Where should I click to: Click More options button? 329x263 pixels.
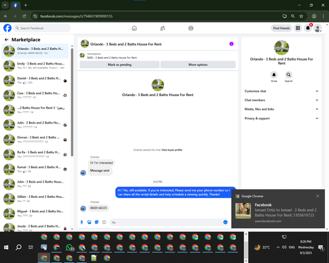tap(198, 64)
